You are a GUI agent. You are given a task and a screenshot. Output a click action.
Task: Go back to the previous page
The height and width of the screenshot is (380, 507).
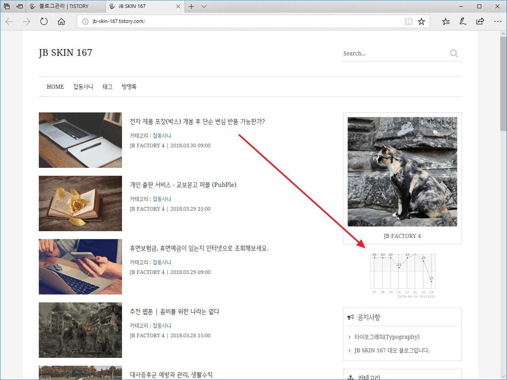pos(10,21)
